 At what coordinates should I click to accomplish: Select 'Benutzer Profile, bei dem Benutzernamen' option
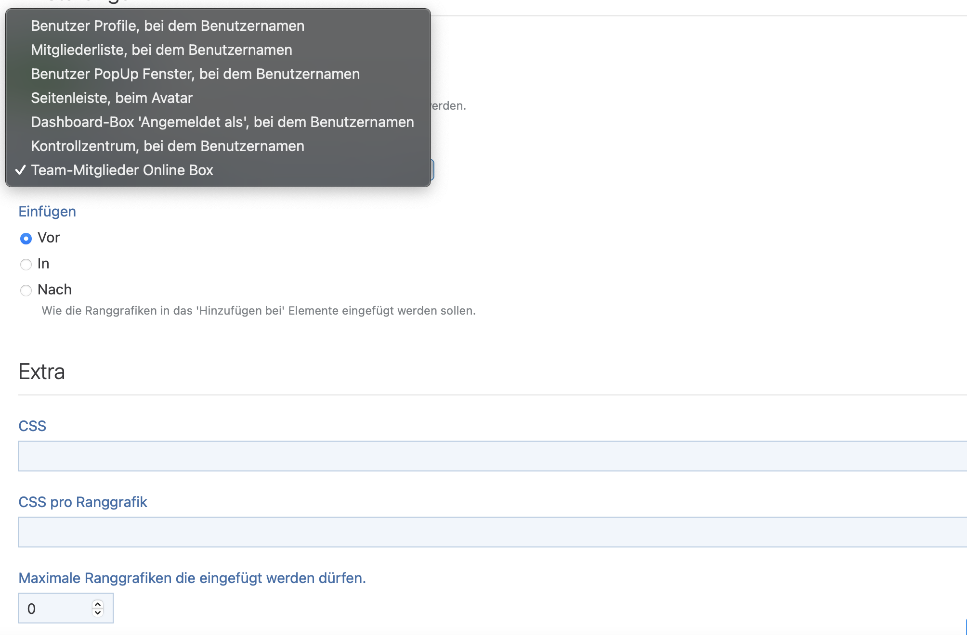point(168,26)
